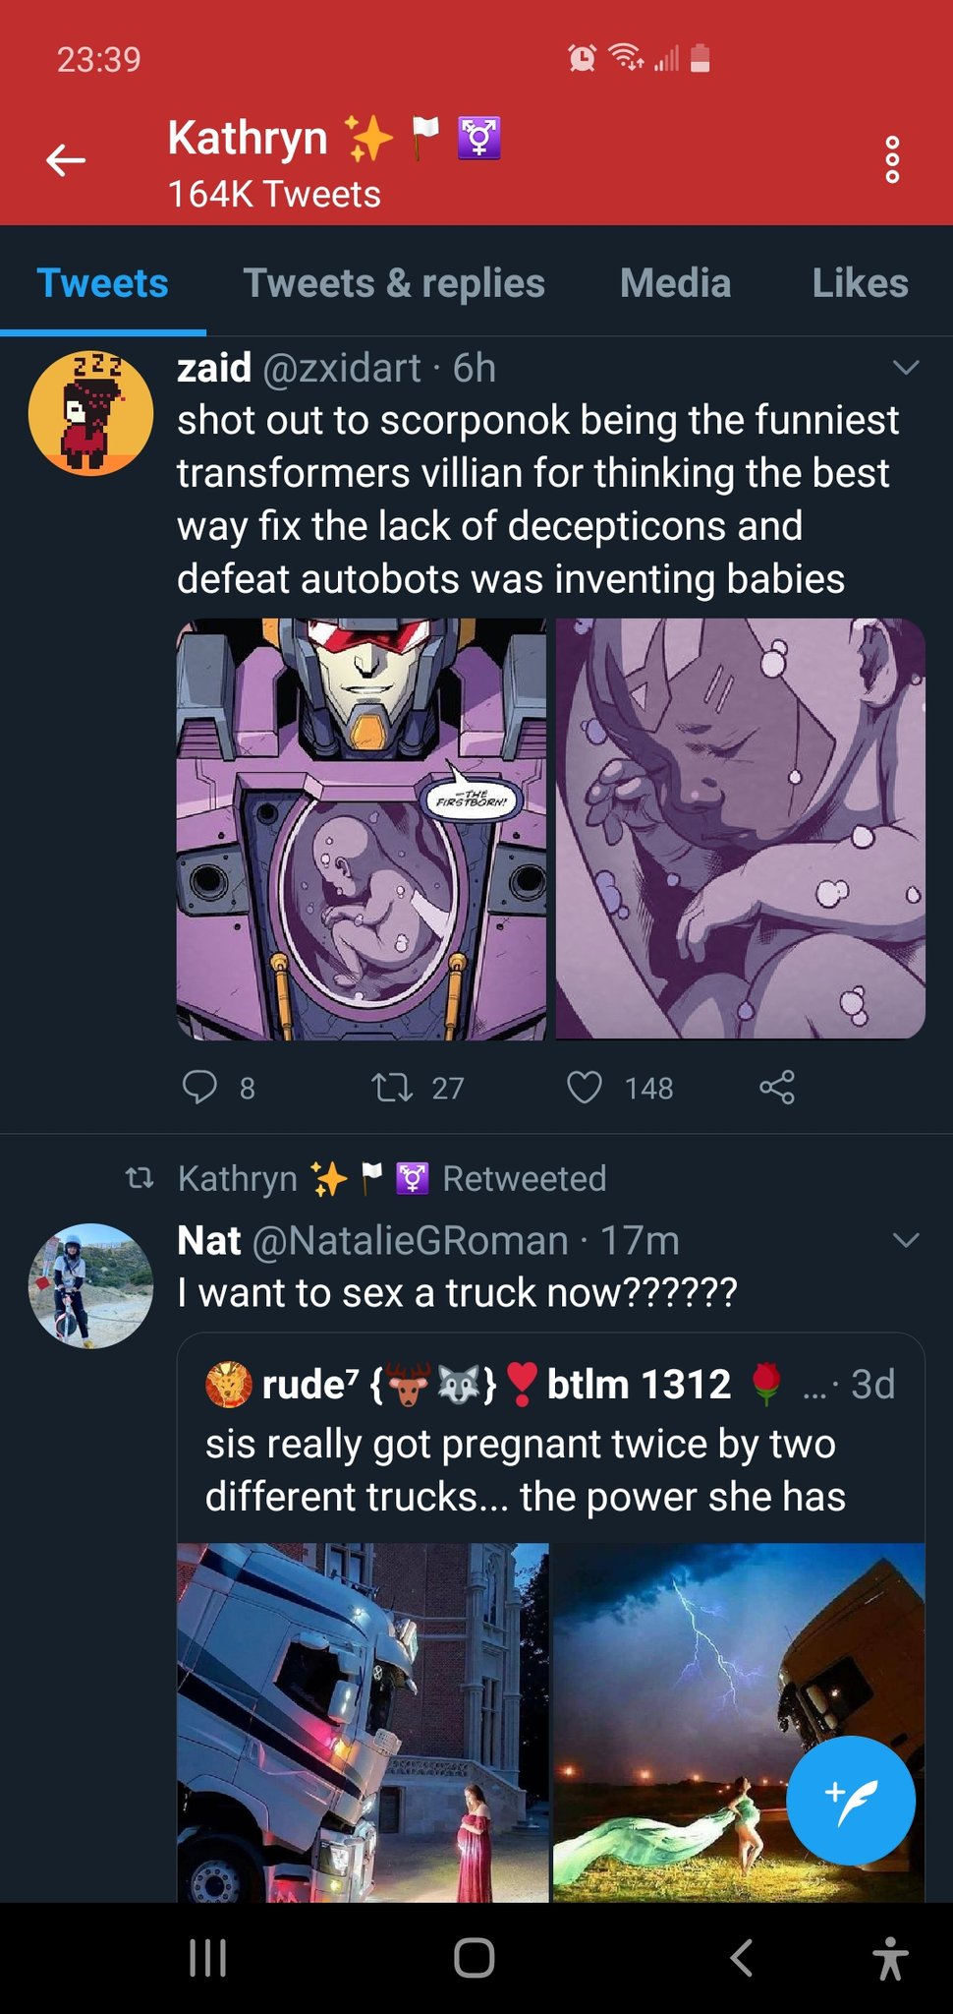
Task: Open rude's quoted tweet about trucks
Action: coord(551,1441)
